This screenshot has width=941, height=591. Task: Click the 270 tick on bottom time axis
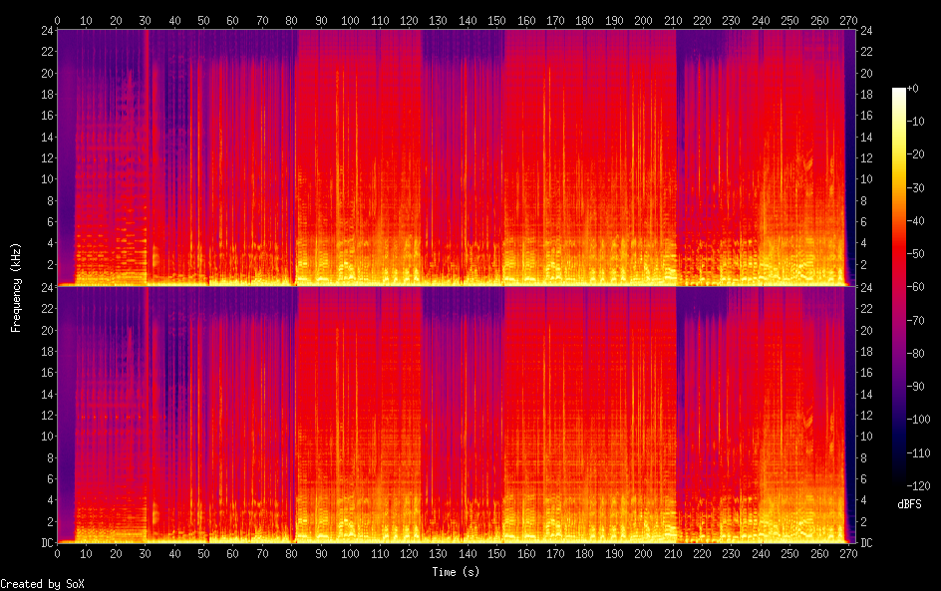(x=848, y=553)
